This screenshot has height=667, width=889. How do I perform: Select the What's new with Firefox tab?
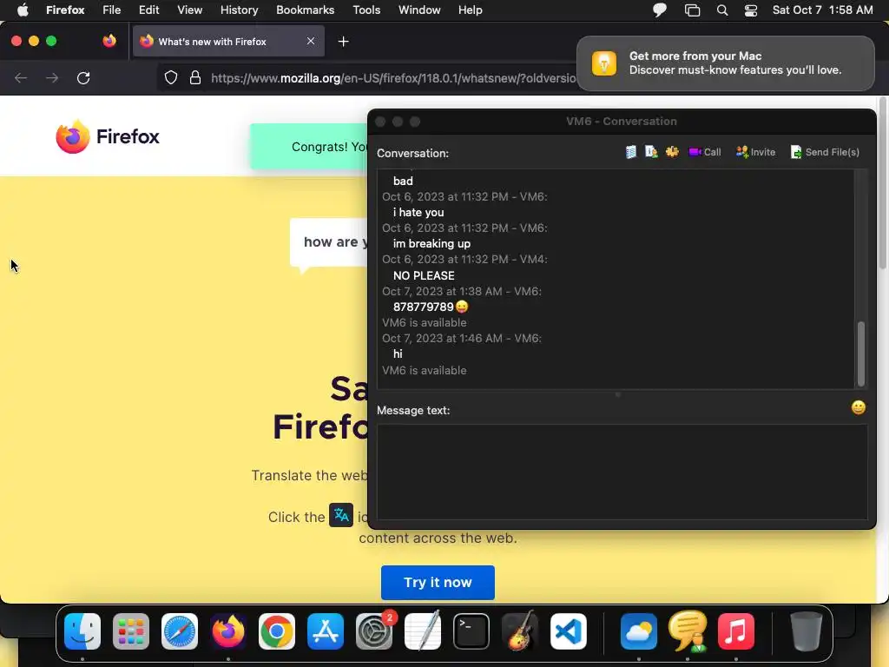(228, 42)
